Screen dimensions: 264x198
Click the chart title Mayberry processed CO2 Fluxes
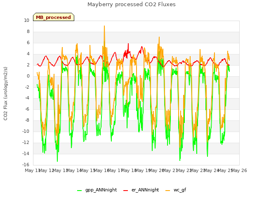click(132, 5)
